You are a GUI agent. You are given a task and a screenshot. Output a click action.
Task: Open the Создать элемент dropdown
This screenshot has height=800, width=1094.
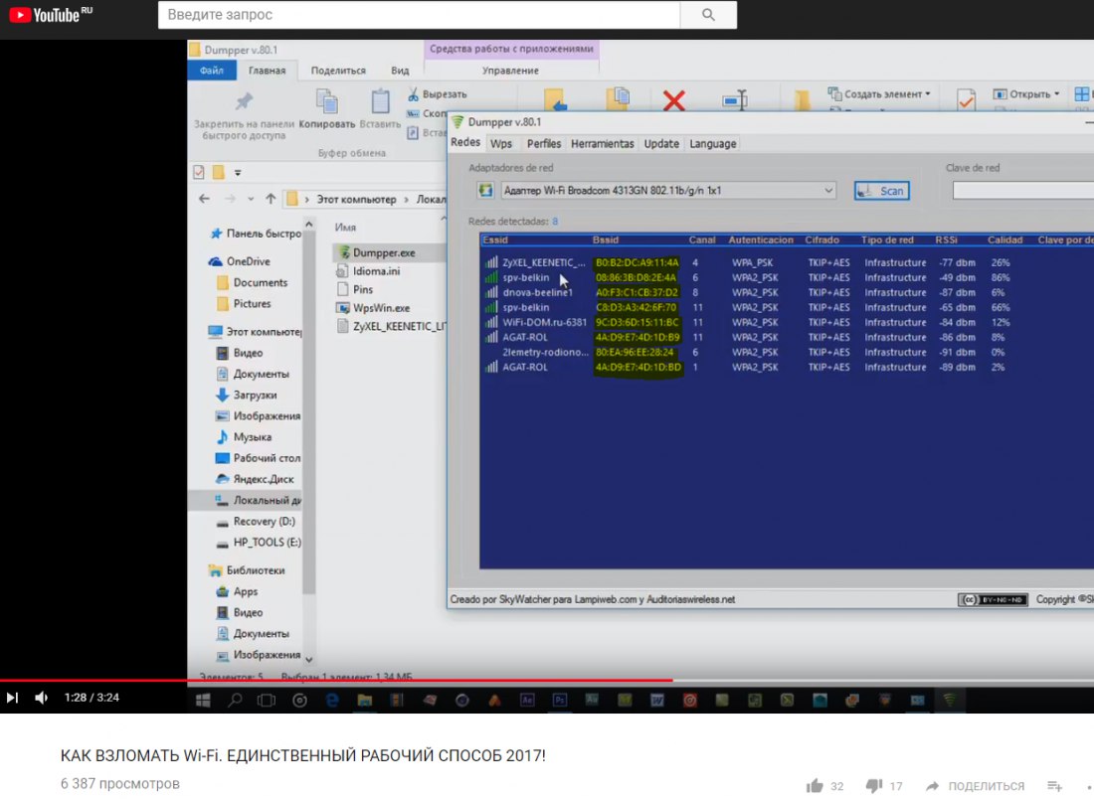tap(878, 93)
